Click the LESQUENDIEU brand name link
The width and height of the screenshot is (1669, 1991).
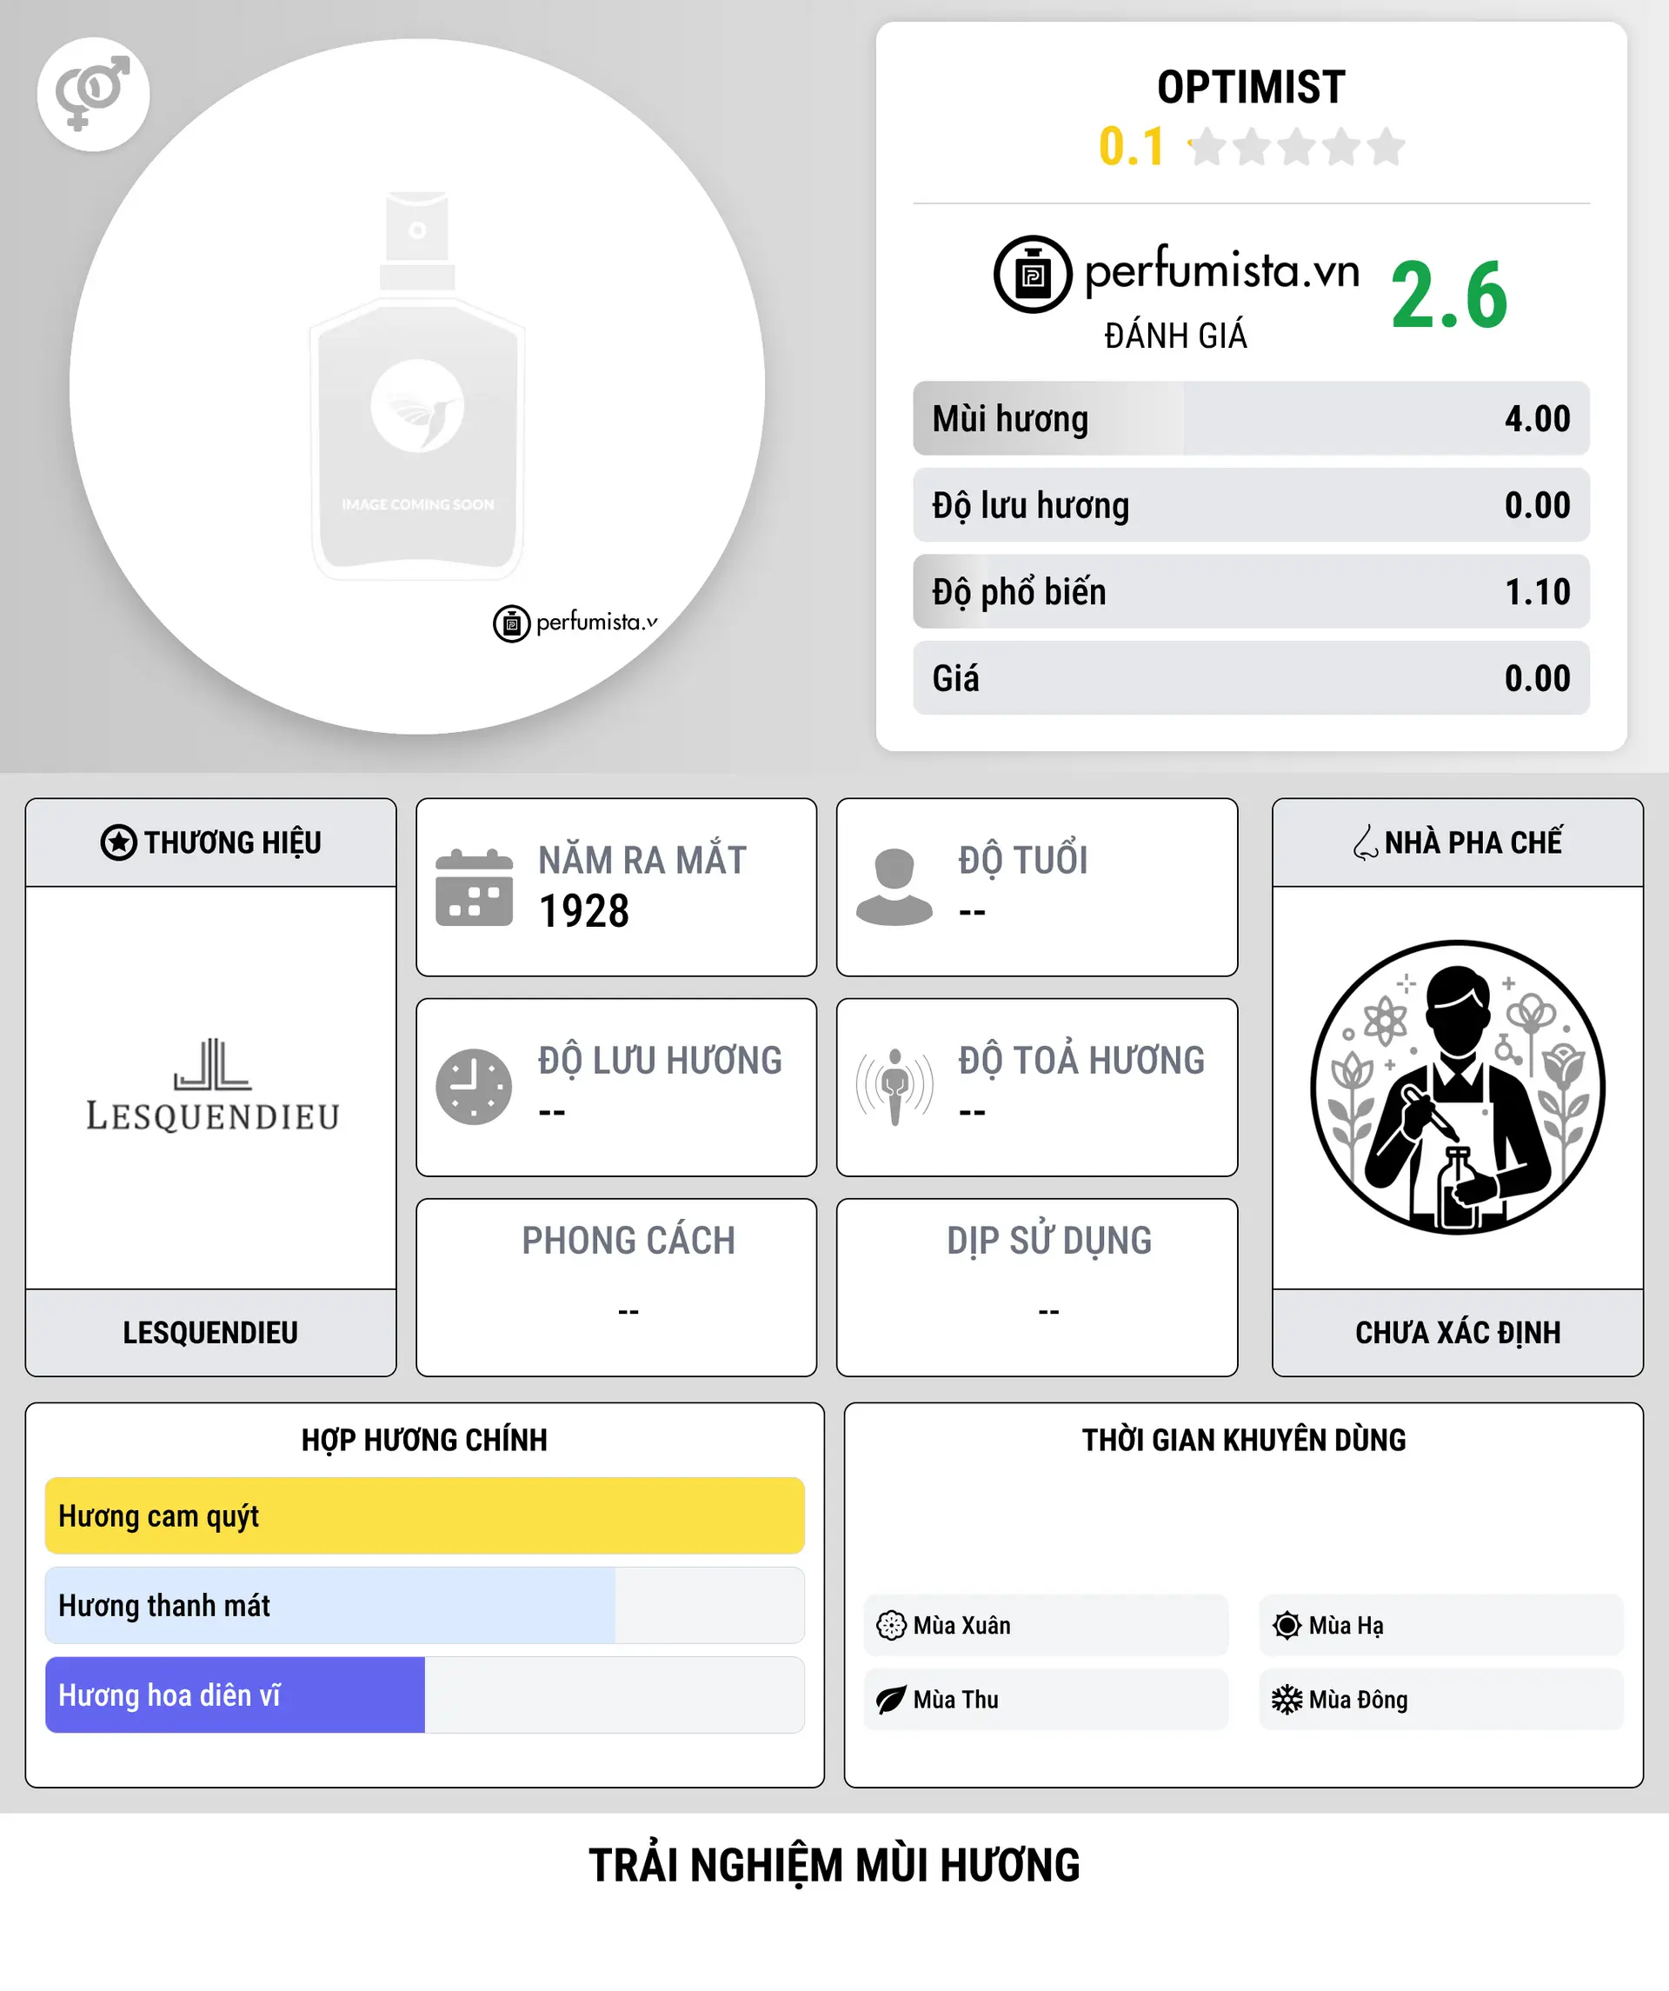[210, 1332]
